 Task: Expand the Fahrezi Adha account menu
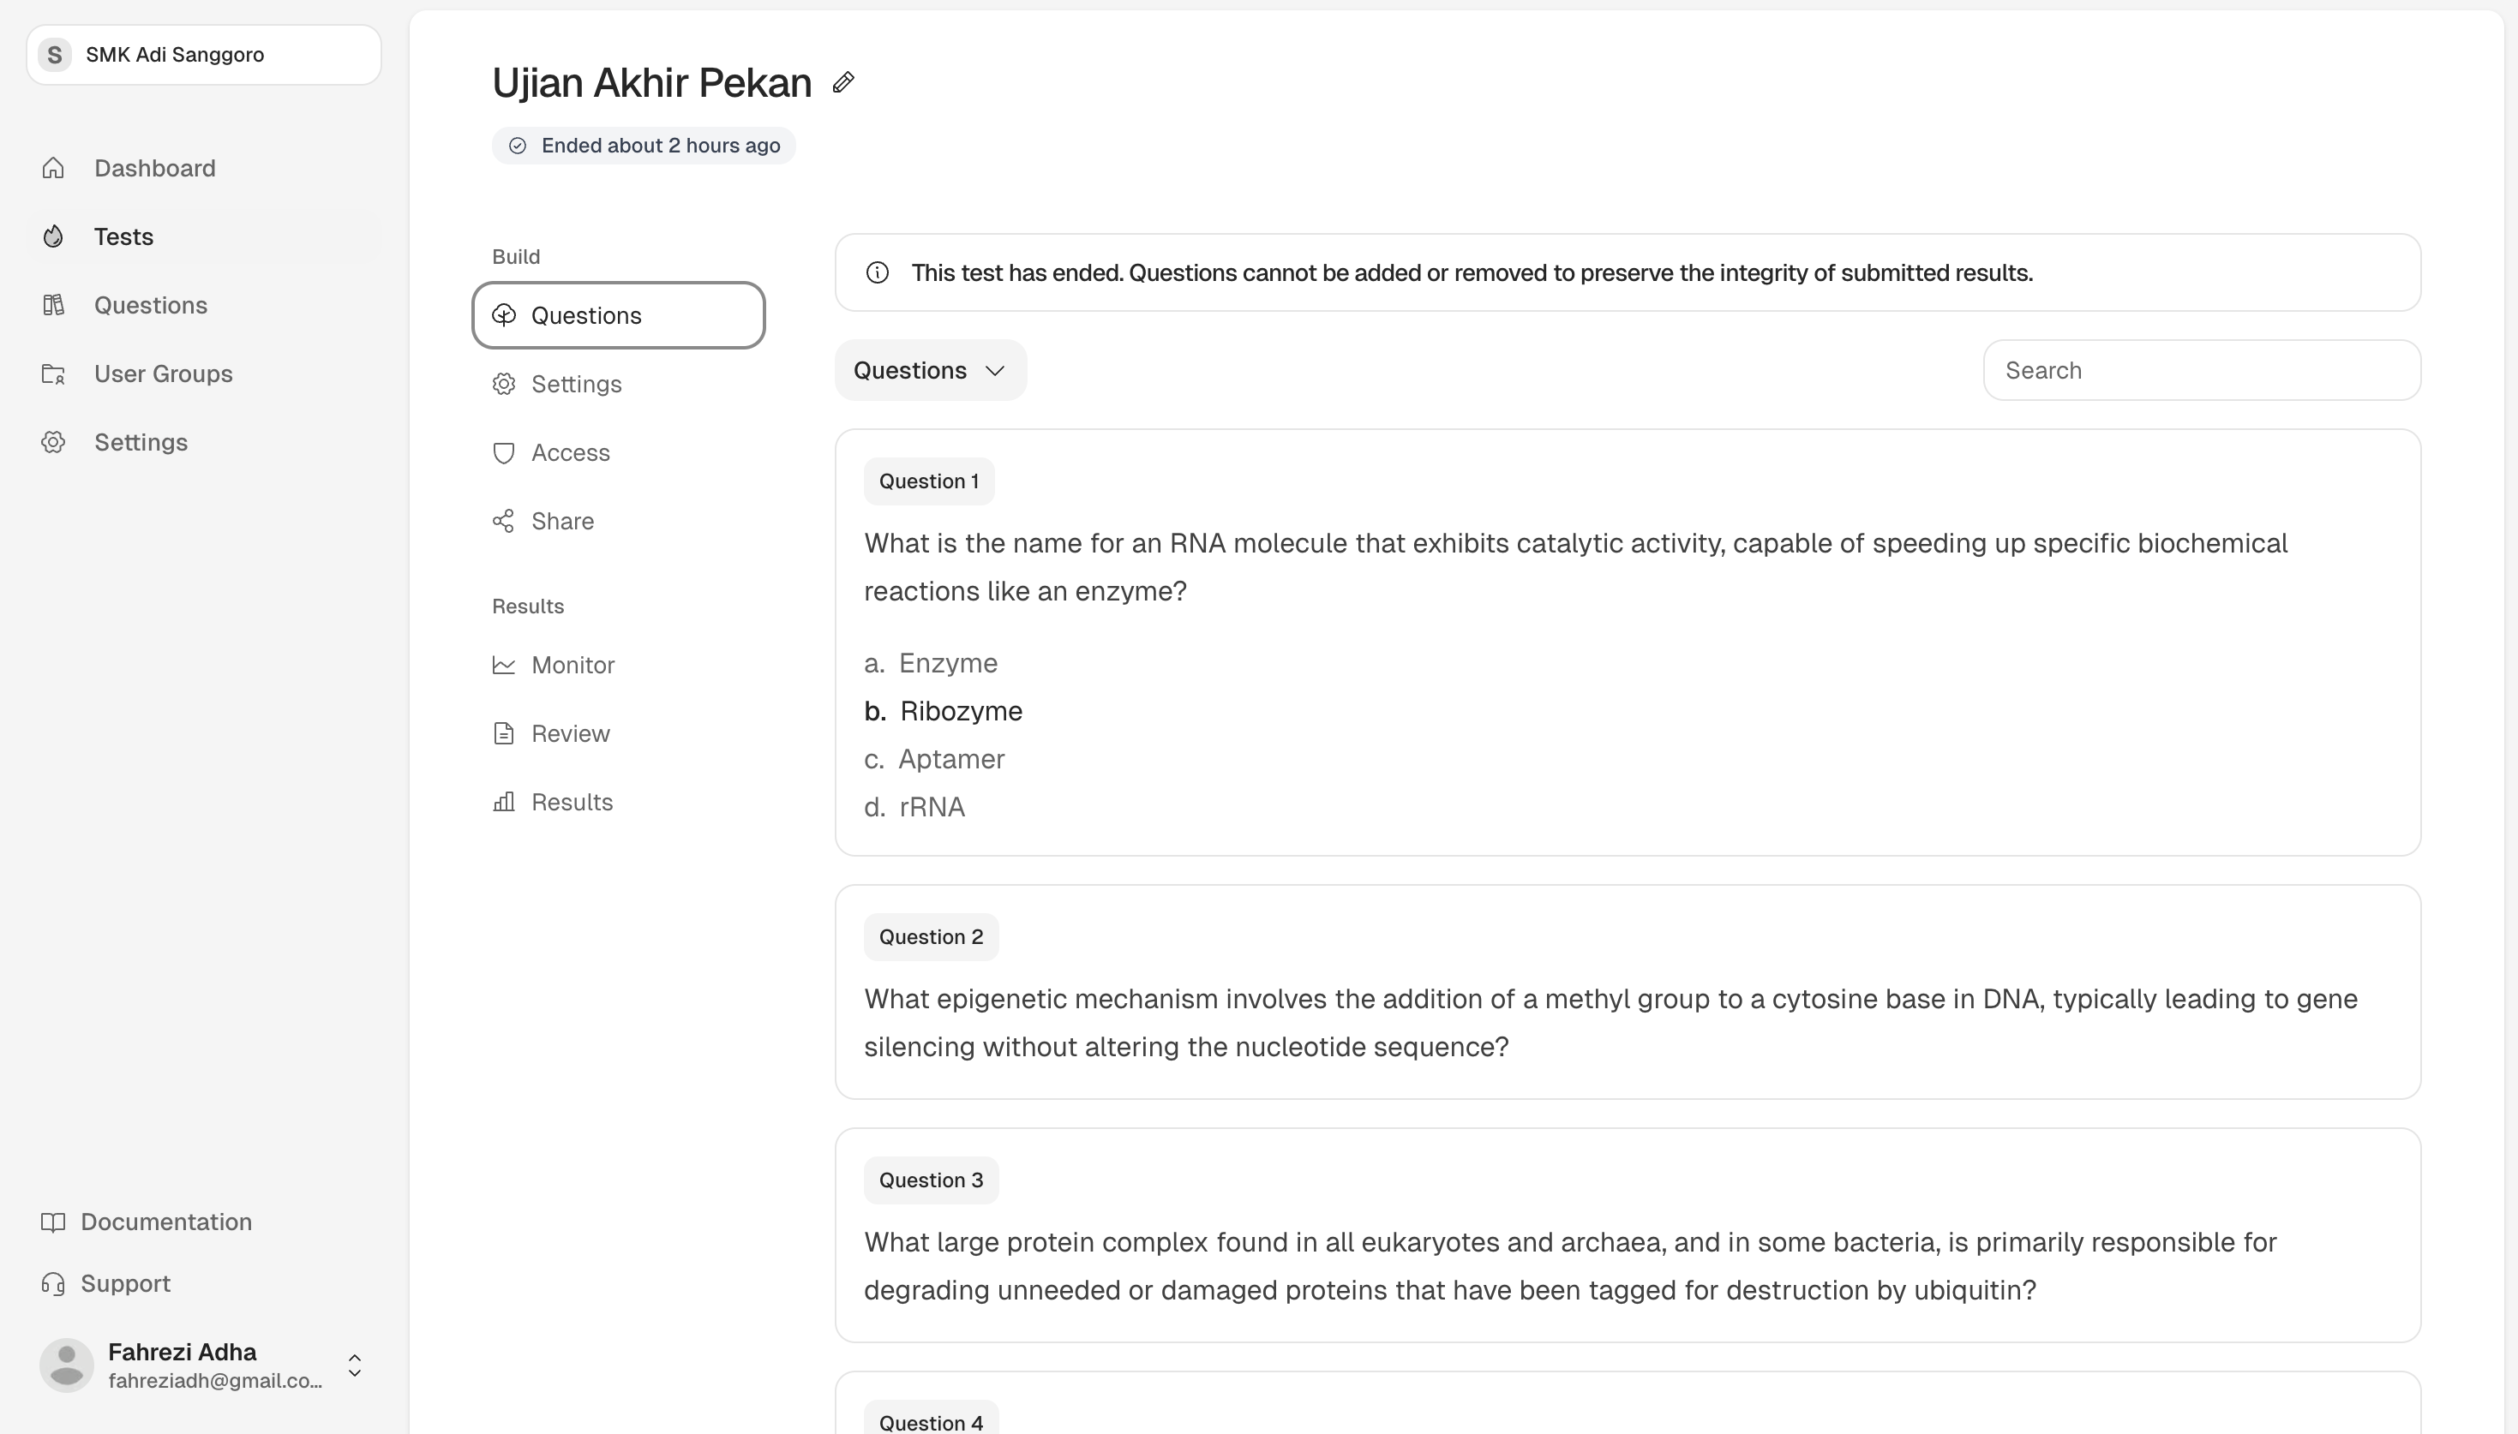pyautogui.click(x=354, y=1365)
